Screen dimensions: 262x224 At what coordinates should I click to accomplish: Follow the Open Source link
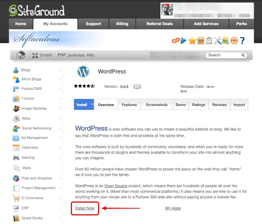(x=116, y=186)
